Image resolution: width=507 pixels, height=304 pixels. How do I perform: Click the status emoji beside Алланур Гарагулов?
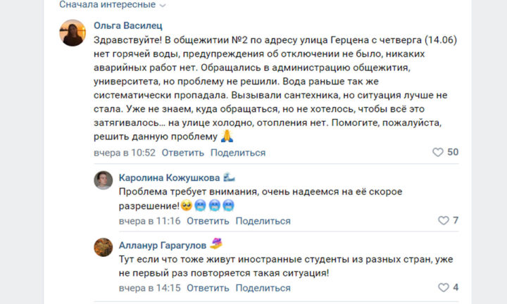click(x=215, y=243)
